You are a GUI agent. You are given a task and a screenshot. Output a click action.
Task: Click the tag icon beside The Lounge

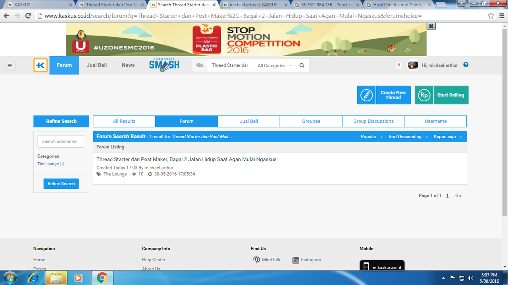pos(99,174)
